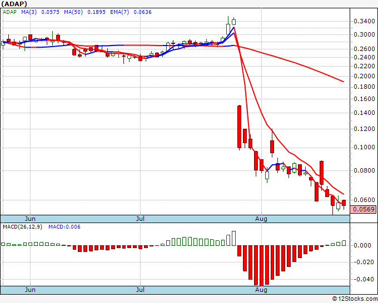
Task: Click the current price tag 0.0569
Action: [363, 209]
